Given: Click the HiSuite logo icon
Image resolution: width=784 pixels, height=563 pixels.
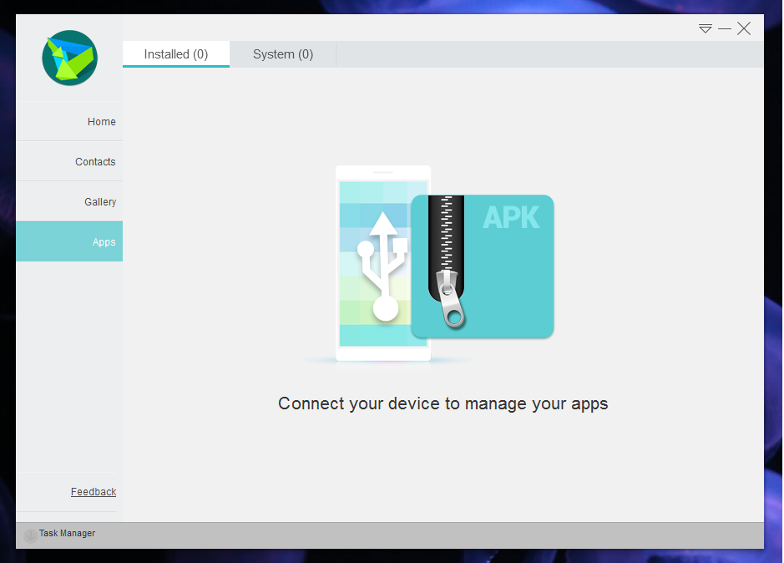Looking at the screenshot, I should pos(69,58).
